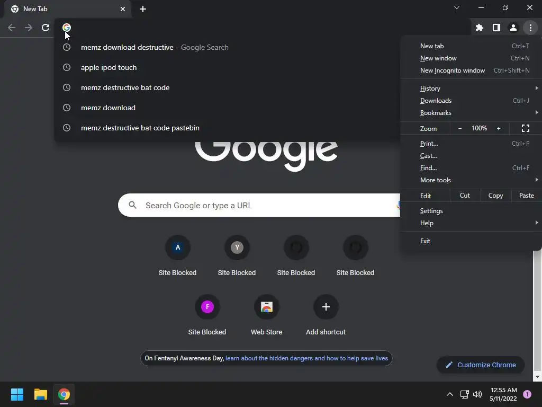Open File Explorer from taskbar

[40, 394]
